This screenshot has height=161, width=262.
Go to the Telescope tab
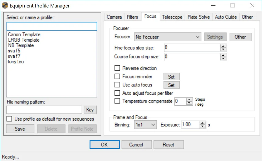coord(172,17)
